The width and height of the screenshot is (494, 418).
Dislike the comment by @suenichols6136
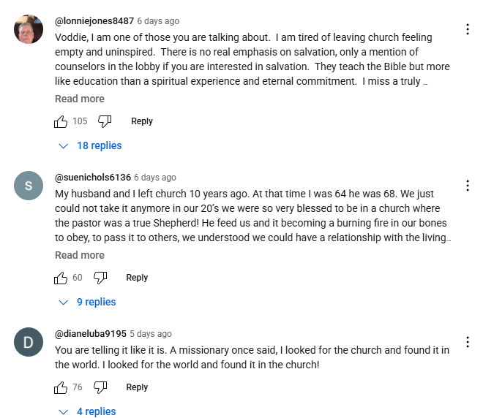click(x=100, y=278)
